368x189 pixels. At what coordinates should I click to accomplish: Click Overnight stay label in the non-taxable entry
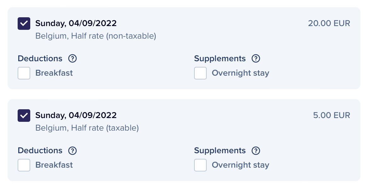point(240,73)
